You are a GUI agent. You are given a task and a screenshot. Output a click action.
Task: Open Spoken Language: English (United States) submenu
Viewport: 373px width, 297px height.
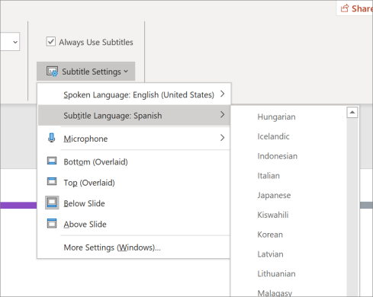pyautogui.click(x=134, y=94)
